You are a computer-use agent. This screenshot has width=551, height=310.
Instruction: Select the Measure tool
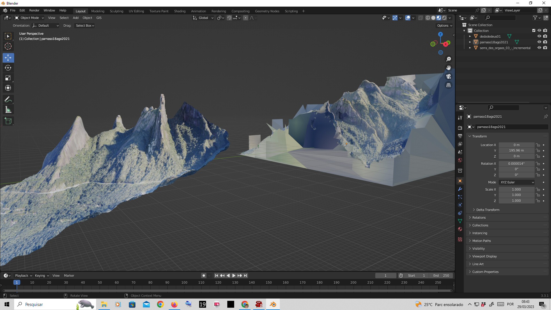coord(8,110)
